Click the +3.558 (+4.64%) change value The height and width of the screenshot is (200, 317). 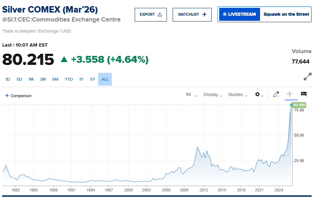tap(110, 59)
